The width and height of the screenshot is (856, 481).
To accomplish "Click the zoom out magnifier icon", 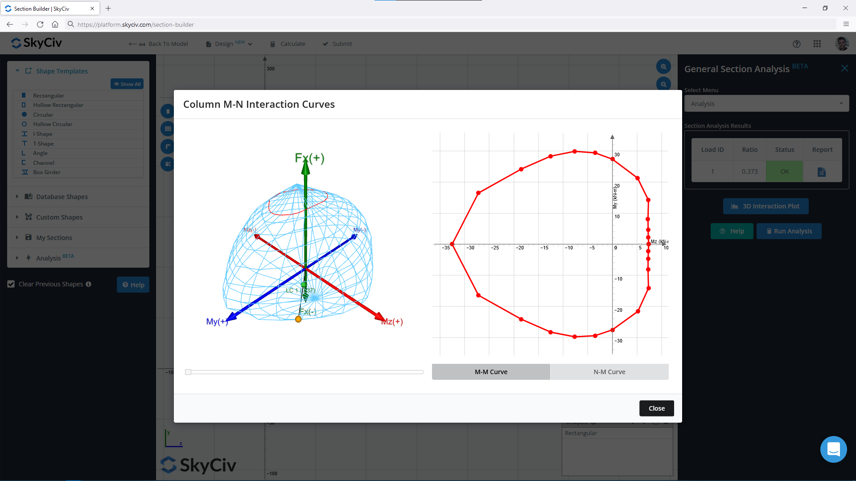I will [663, 84].
